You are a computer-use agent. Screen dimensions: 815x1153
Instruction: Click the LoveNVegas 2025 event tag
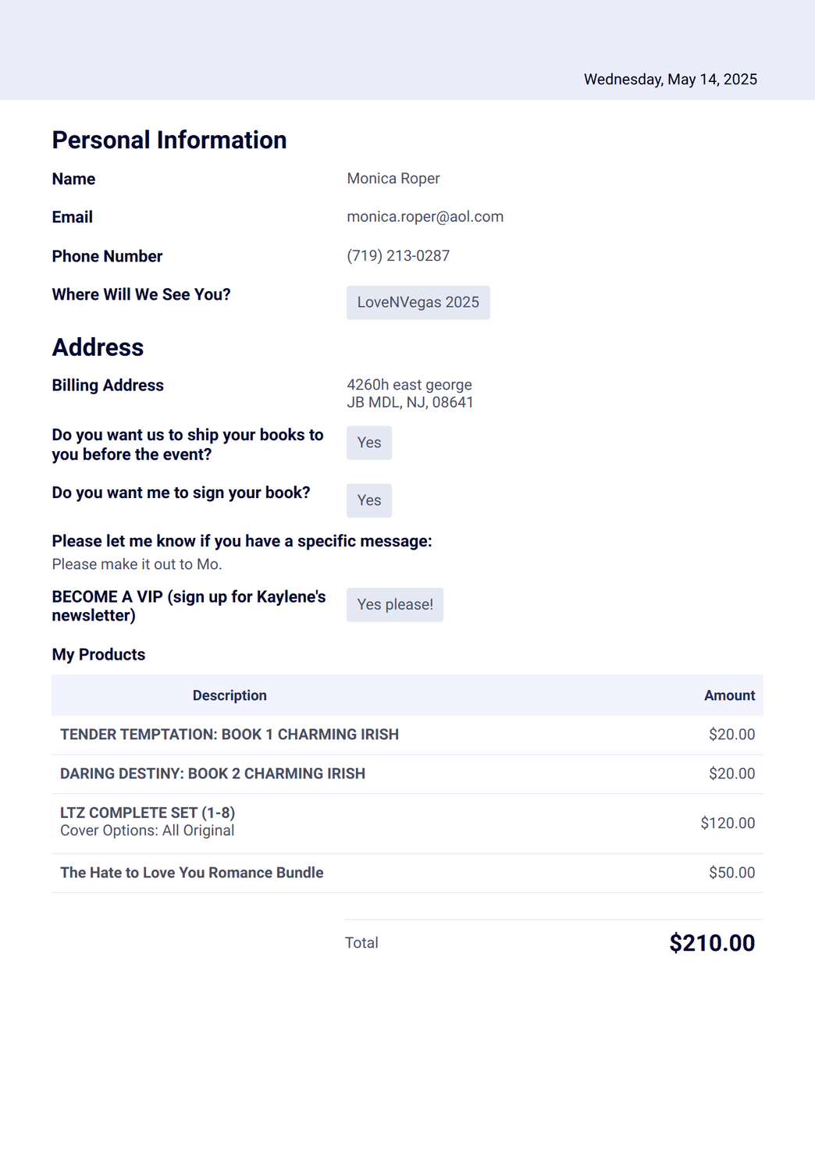pos(418,302)
